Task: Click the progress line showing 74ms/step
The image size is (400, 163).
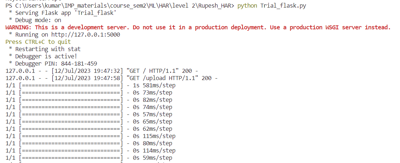Action: (x=89, y=107)
